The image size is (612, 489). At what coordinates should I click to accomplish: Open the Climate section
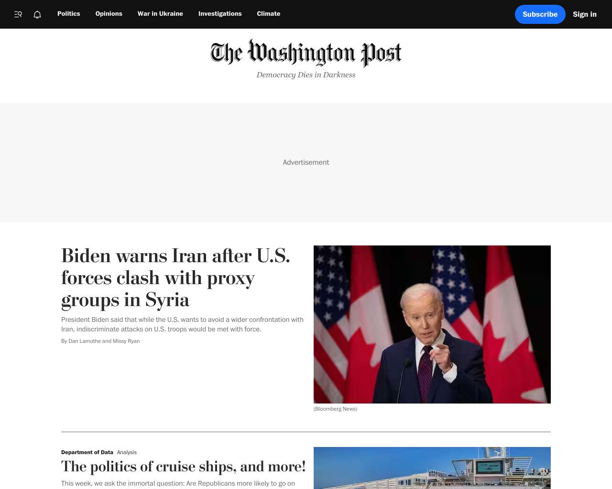(269, 14)
